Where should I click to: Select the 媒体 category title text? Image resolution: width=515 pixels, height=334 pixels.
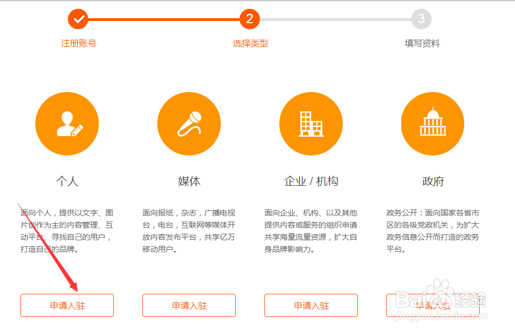point(189,180)
